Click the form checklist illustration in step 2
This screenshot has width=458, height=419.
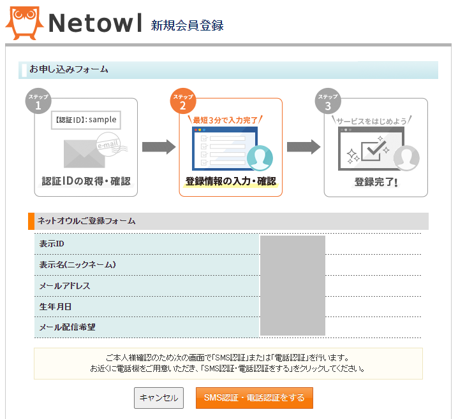tap(225, 148)
